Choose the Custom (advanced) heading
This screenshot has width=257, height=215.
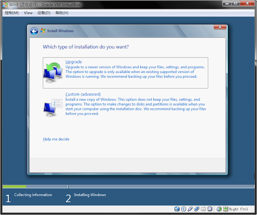click(x=83, y=94)
